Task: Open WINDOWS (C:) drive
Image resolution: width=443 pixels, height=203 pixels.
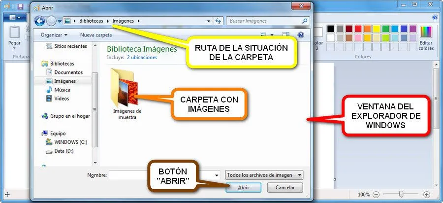Action: (x=66, y=142)
